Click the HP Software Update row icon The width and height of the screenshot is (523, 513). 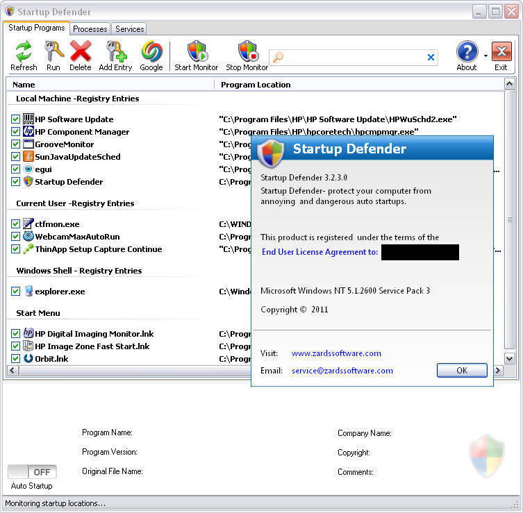tap(28, 119)
